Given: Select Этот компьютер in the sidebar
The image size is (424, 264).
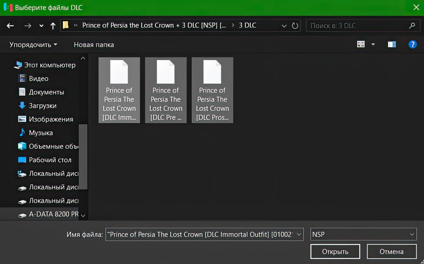Looking at the screenshot, I should click(x=50, y=65).
